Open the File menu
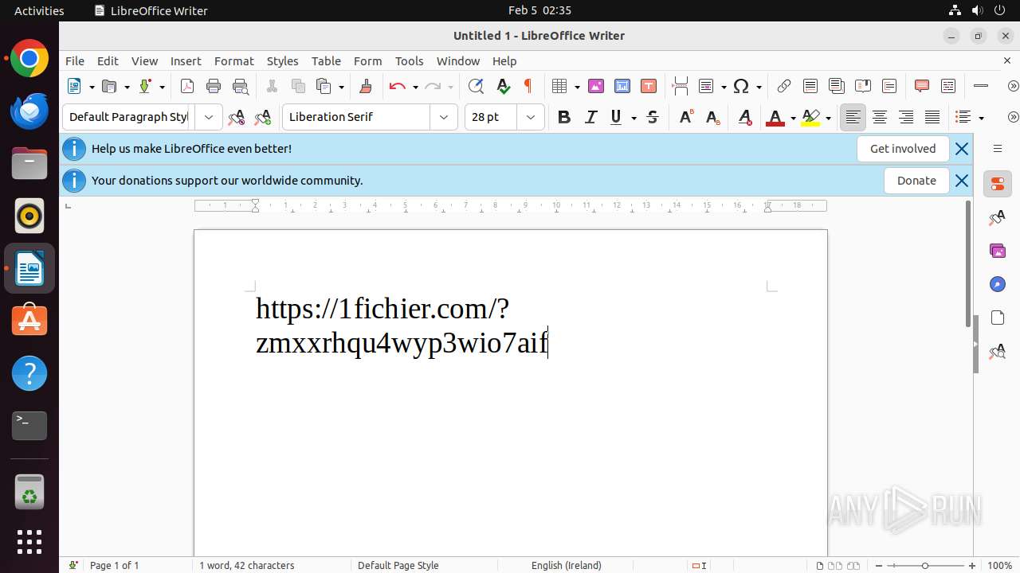 (x=75, y=60)
